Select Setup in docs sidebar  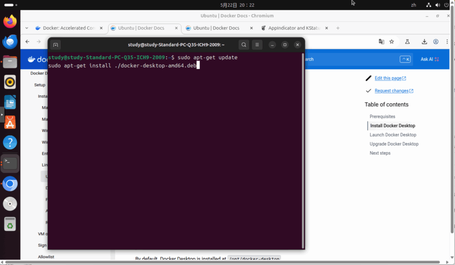click(40, 85)
